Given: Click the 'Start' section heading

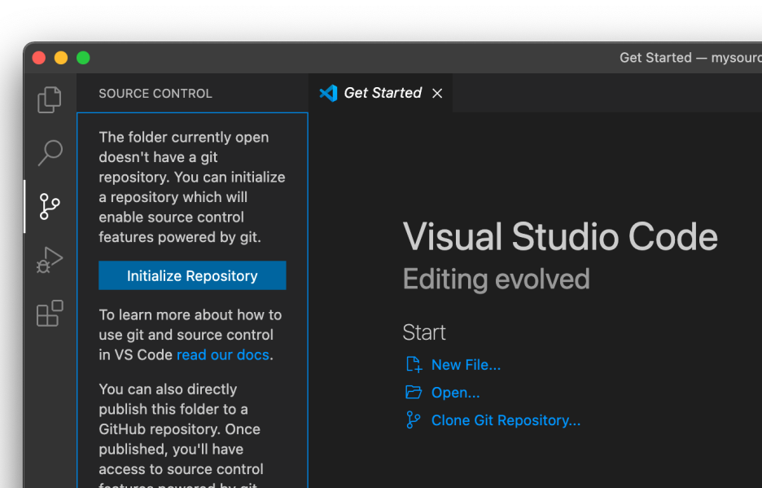Looking at the screenshot, I should 424,332.
